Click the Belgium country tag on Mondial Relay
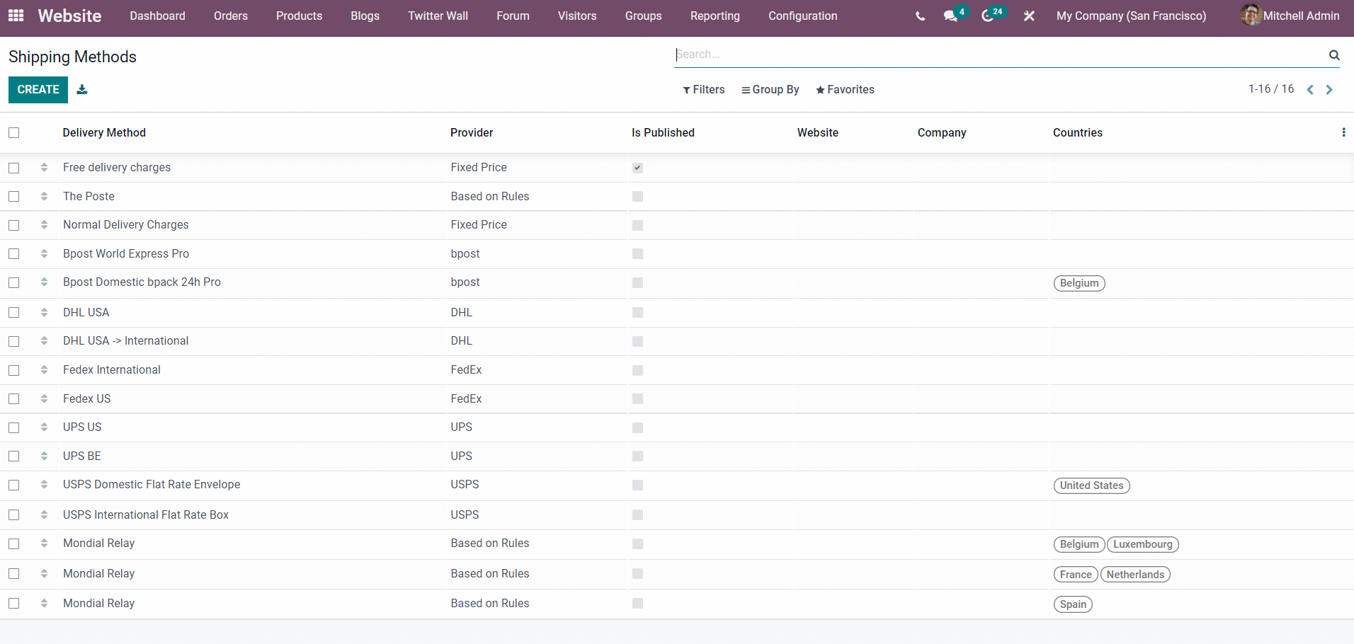Image resolution: width=1354 pixels, height=644 pixels. click(1079, 544)
